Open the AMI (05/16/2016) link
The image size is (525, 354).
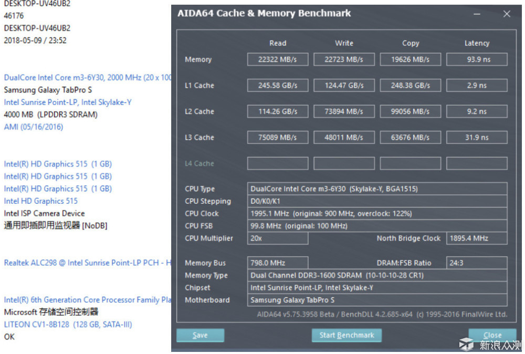34,127
